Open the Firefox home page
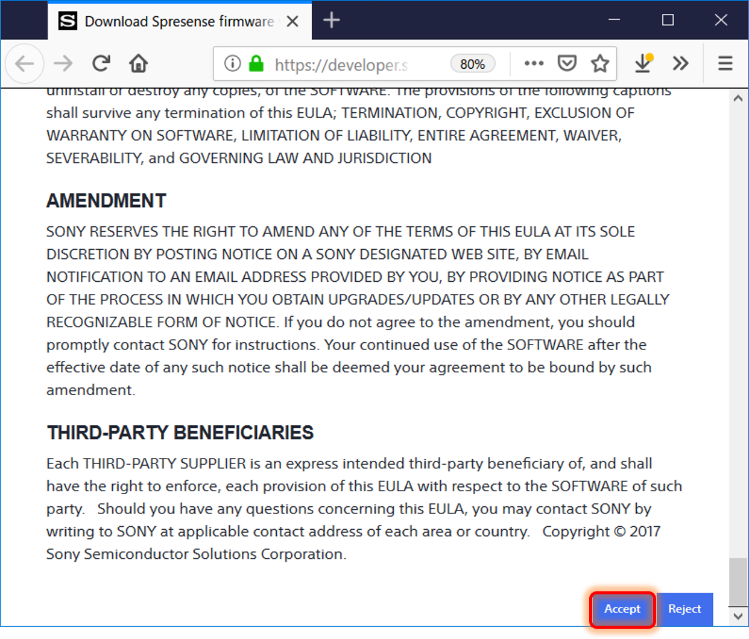749x639 pixels. [x=138, y=63]
